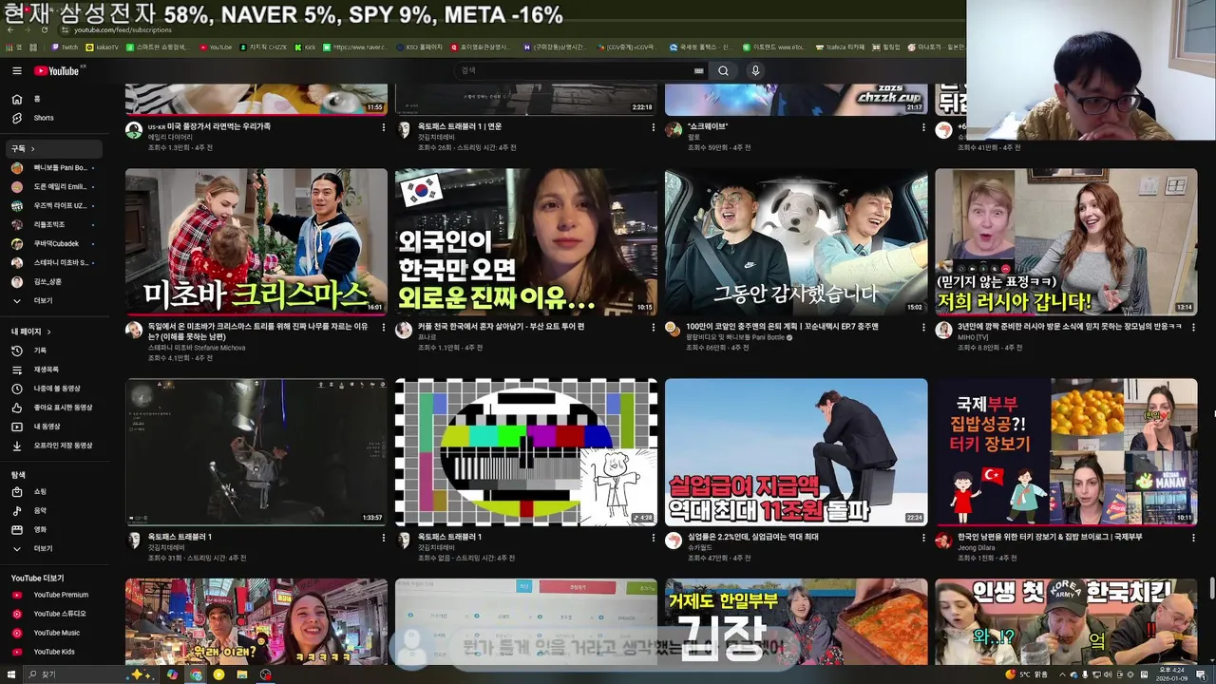Open KBO 홈페이지 bookmark
The width and height of the screenshot is (1216, 684).
[x=419, y=47]
